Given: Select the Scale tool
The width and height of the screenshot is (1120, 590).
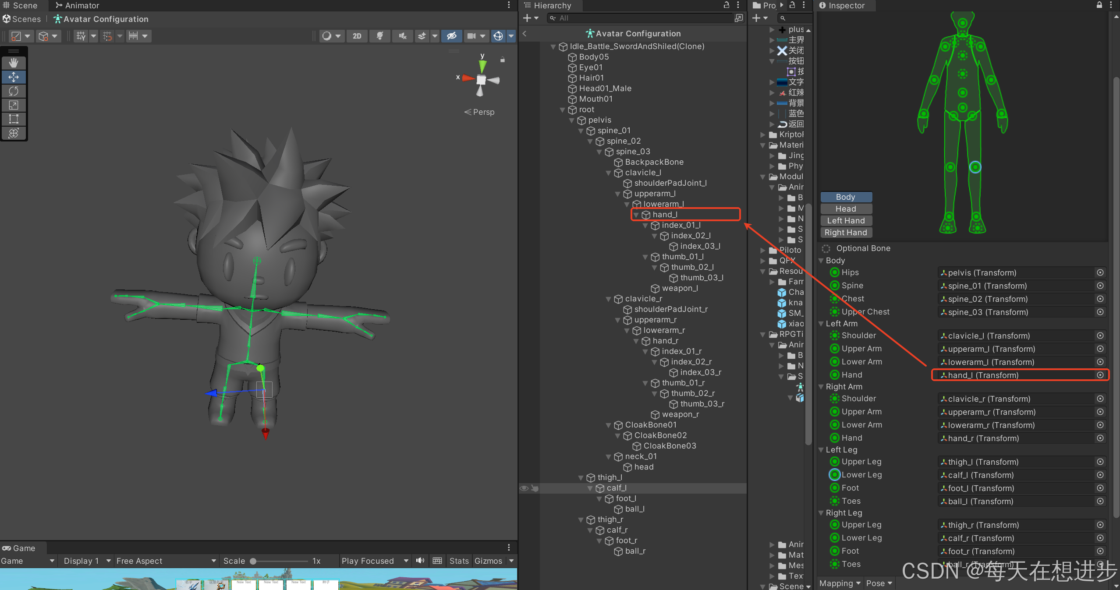Looking at the screenshot, I should (14, 105).
